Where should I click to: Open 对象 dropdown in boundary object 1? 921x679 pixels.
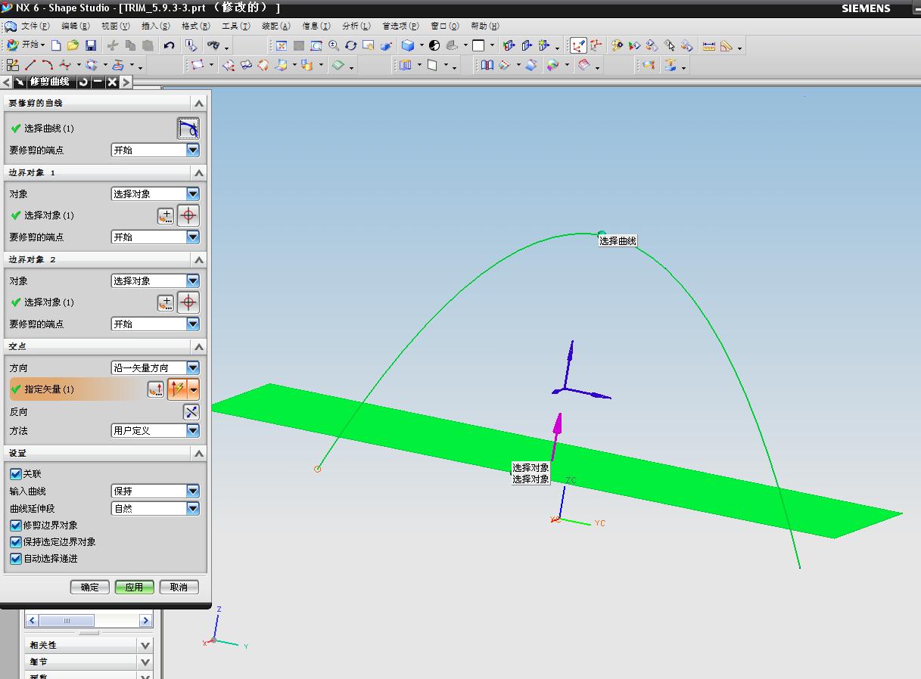tap(193, 194)
